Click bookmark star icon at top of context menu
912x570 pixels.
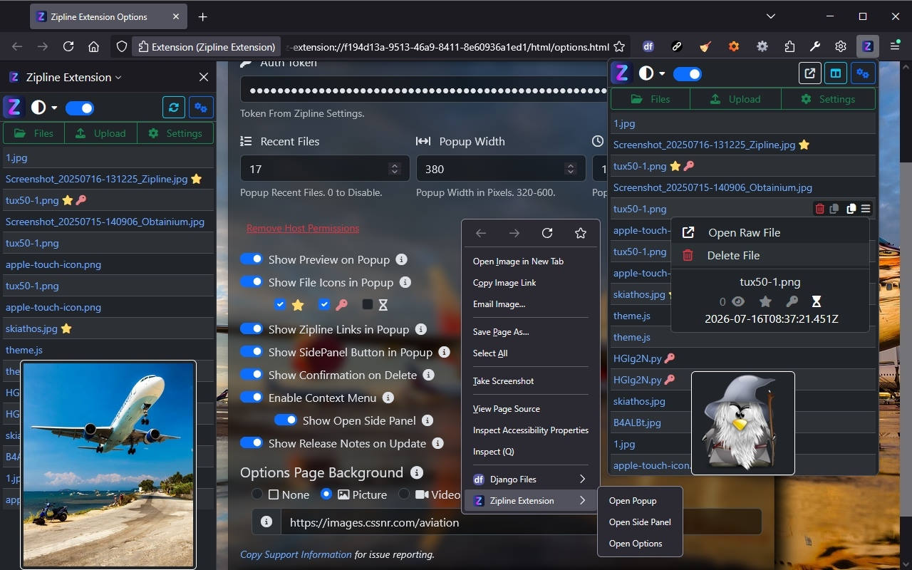581,233
